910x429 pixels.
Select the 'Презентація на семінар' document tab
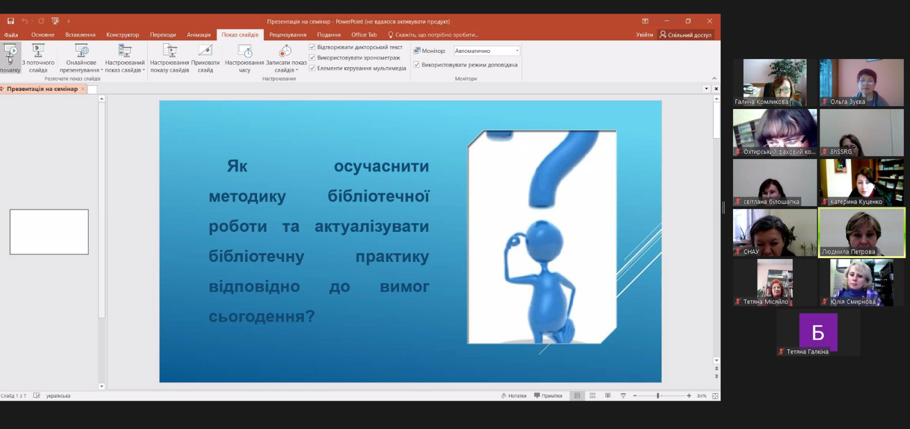click(42, 89)
